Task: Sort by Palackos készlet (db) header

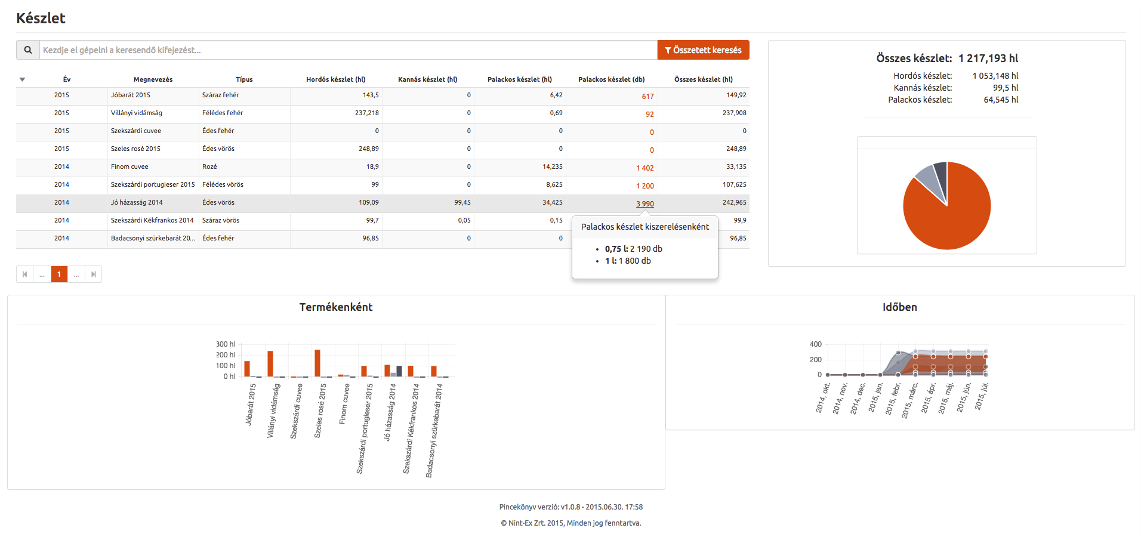Action: click(x=612, y=79)
